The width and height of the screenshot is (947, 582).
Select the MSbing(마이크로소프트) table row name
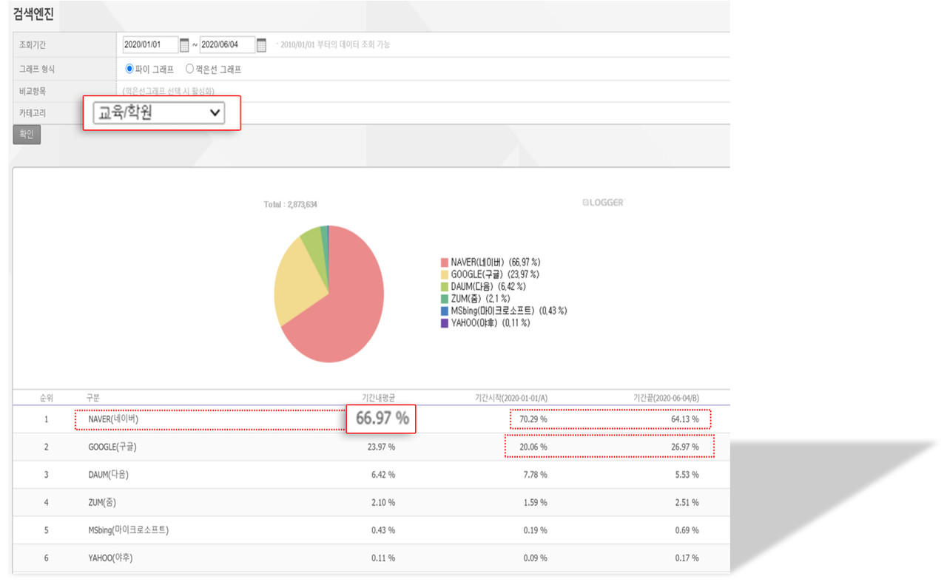[127, 530]
